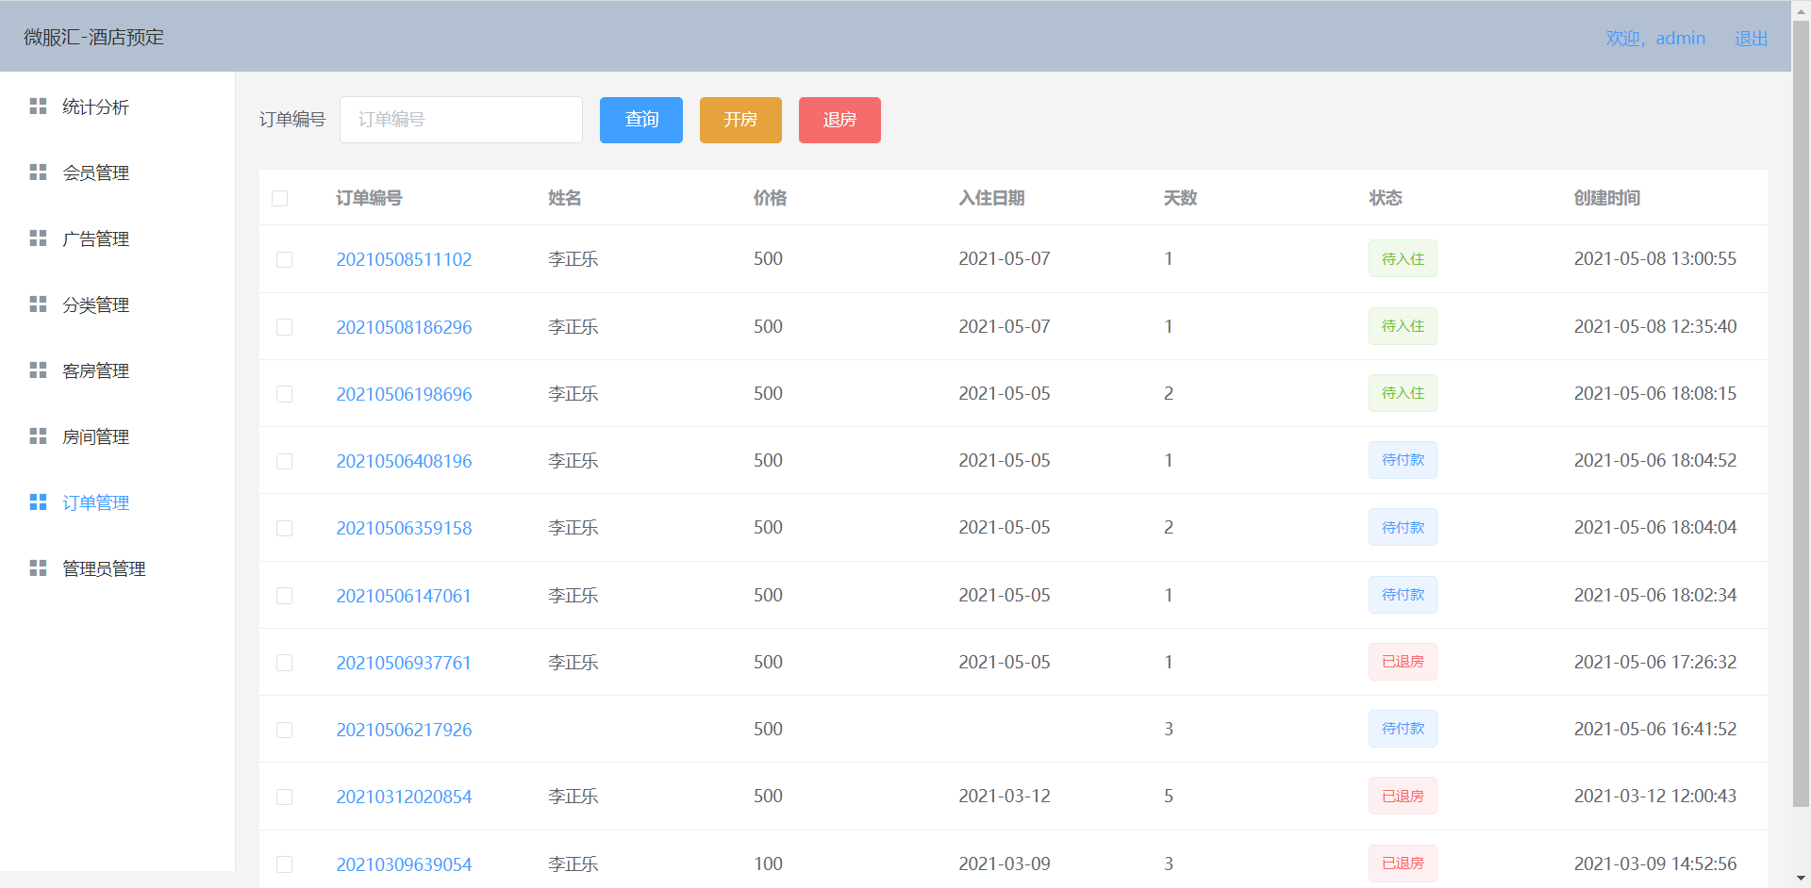Click the 状态 column header

tap(1386, 198)
